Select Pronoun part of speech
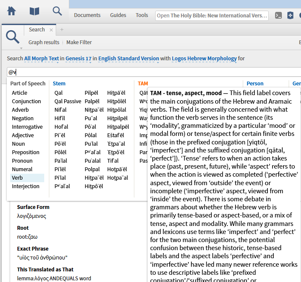Screen dimensions: 301x282 pos(22,161)
